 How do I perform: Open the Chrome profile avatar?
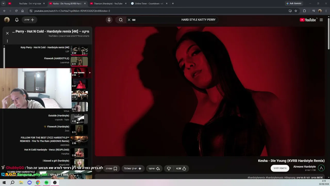320,11
